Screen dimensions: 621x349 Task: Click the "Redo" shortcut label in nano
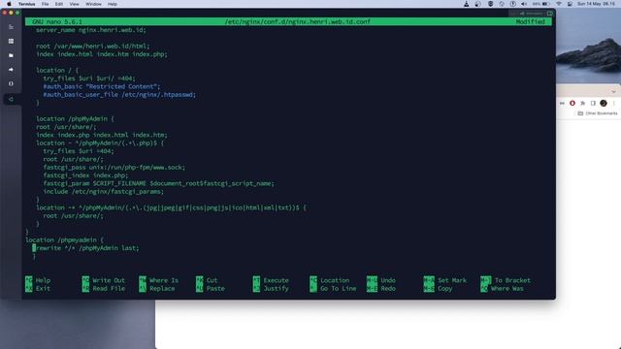pyautogui.click(x=388, y=289)
